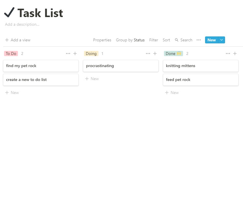Open the Properties menu
This screenshot has height=201, width=243.
tap(102, 40)
